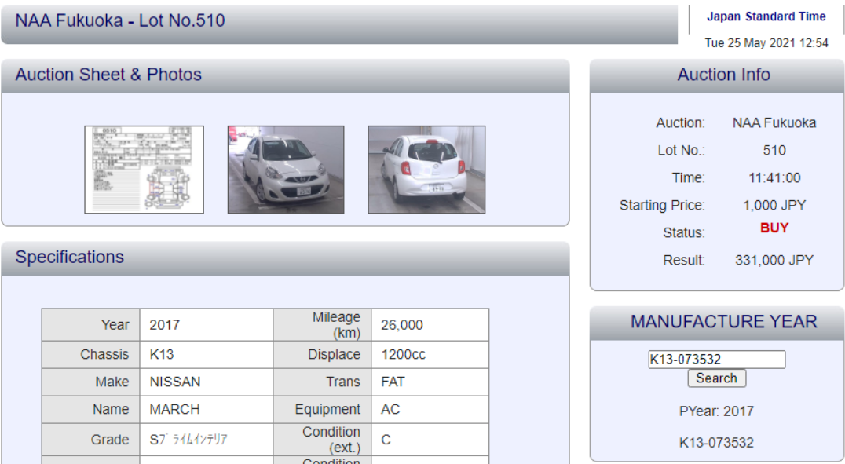
Task: Click the displacement value 1200cc cell
Action: [x=430, y=355]
